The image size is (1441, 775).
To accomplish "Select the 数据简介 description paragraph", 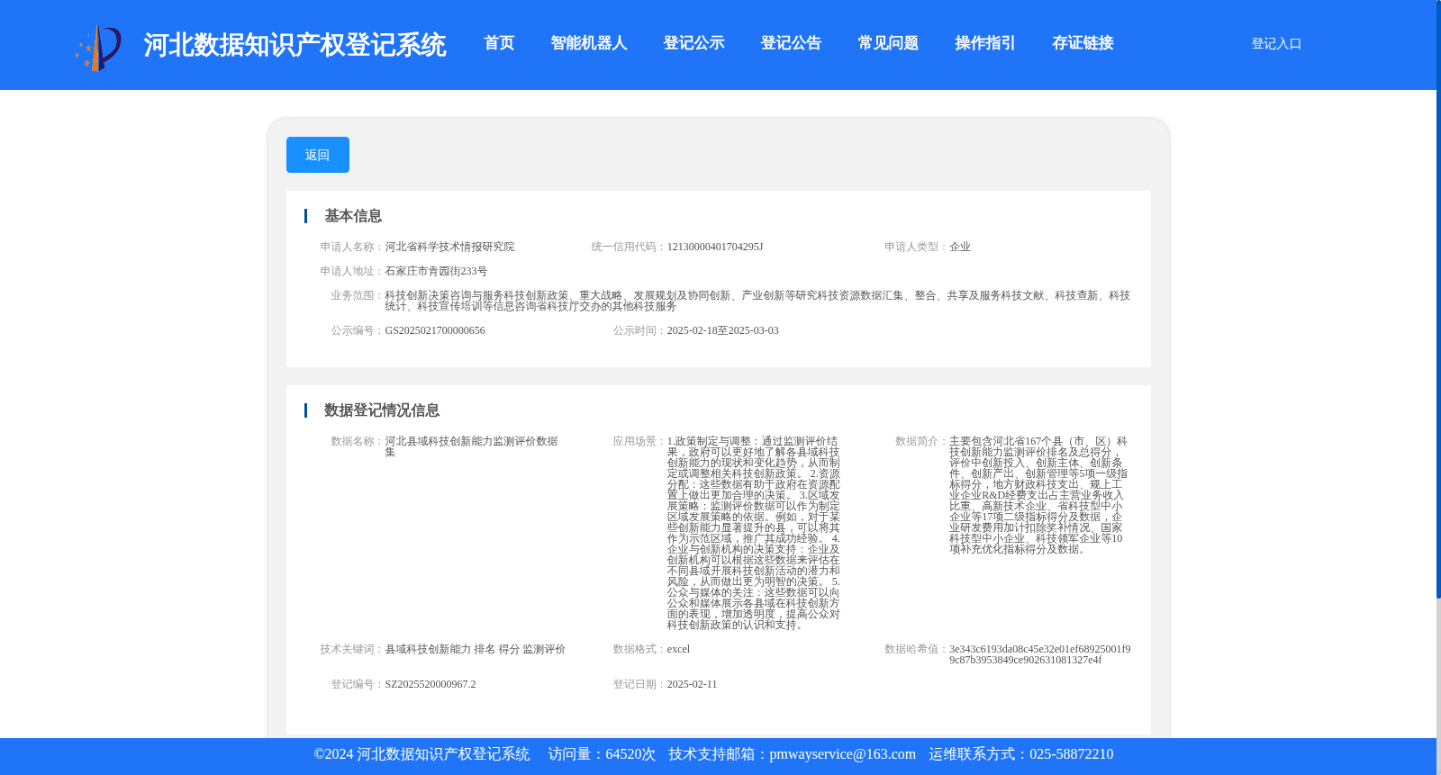I will coord(1038,495).
